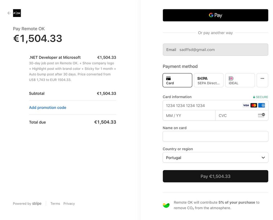Click the green SECURE lock icon

point(254,97)
